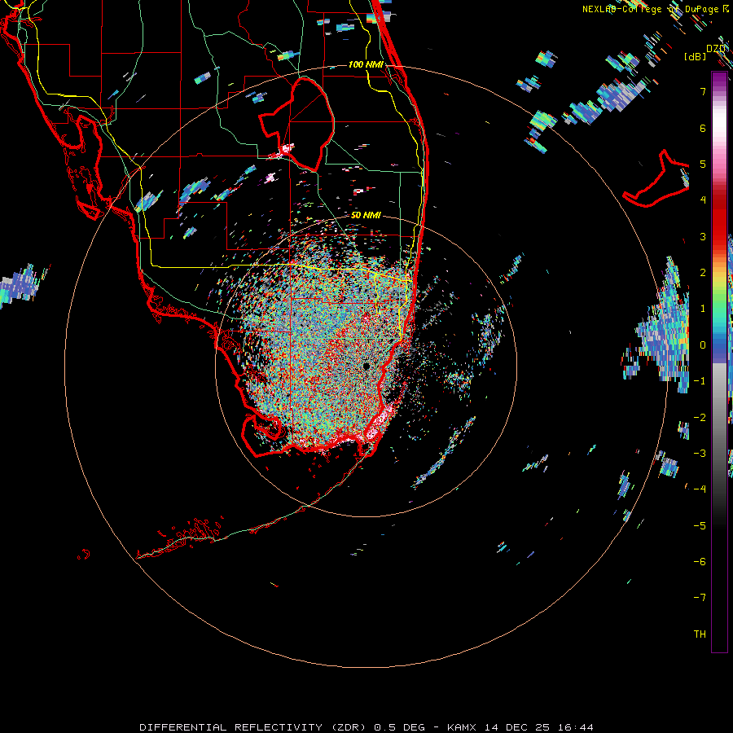
Task: Select the 7 value on the scale
Action: [703, 91]
